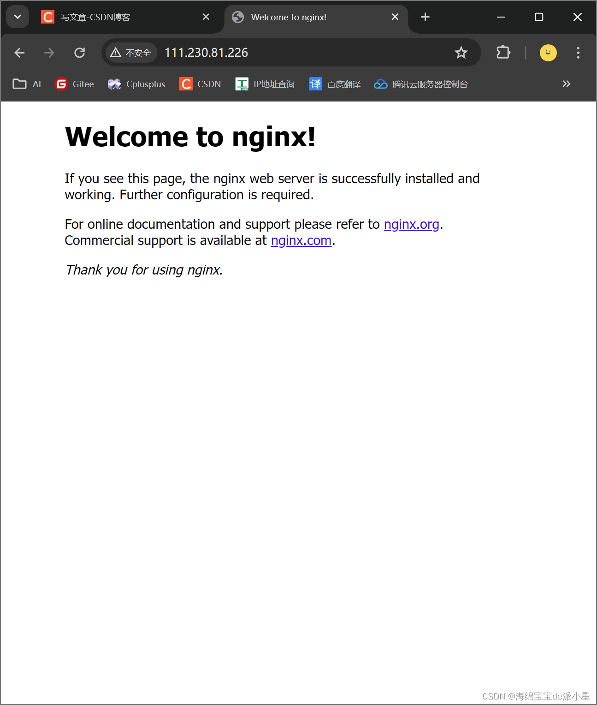Go forward to the next page
The width and height of the screenshot is (597, 705).
[x=49, y=53]
